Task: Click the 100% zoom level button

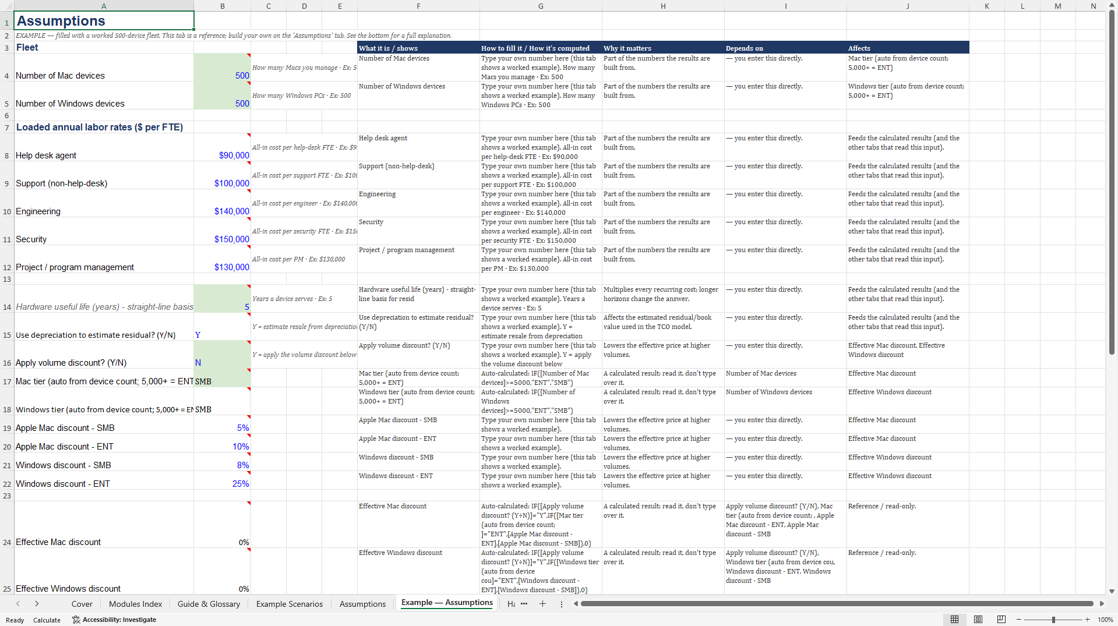Action: (1105, 620)
